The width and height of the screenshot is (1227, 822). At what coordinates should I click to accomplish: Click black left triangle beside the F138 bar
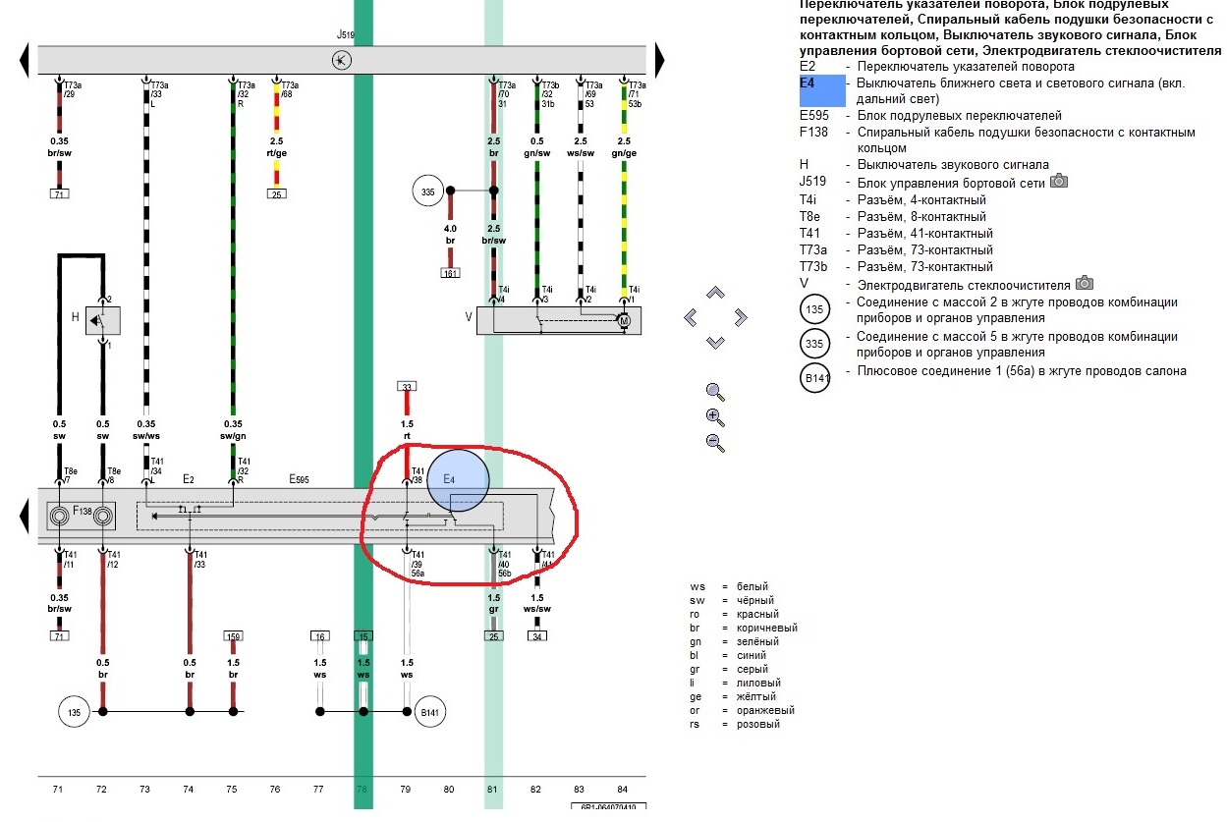24,515
